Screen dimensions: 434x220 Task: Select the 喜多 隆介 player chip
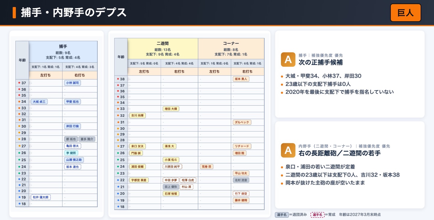pyautogui.click(x=87, y=139)
